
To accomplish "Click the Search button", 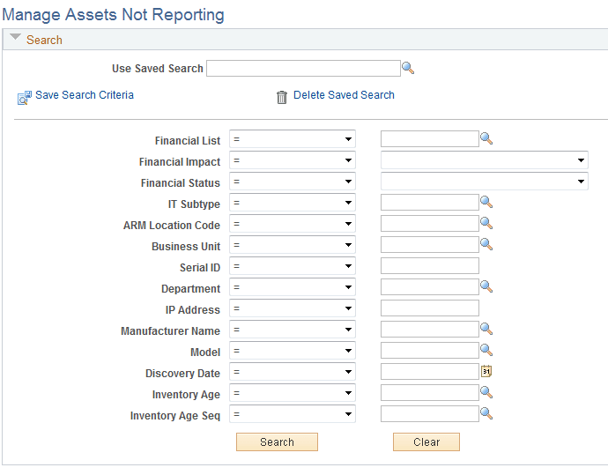I will 277,442.
